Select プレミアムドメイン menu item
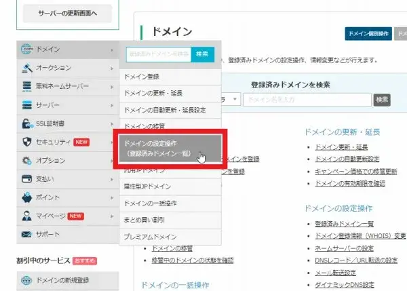 coord(170,237)
